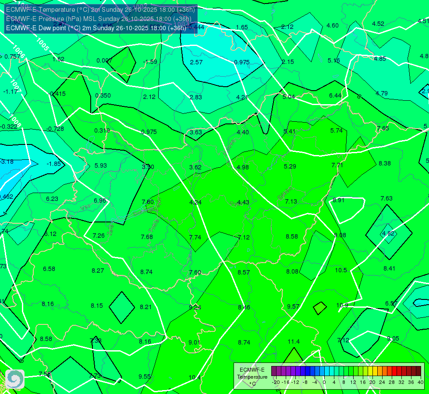Click the map value 4.43 near Pest
429x394 pixels.
(243, 202)
